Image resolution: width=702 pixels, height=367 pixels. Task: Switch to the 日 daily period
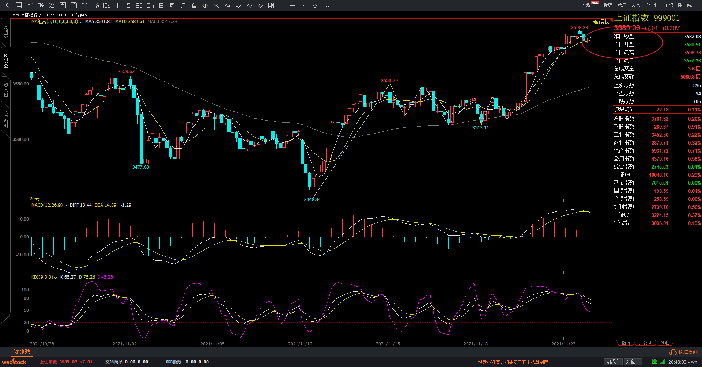coord(161,5)
